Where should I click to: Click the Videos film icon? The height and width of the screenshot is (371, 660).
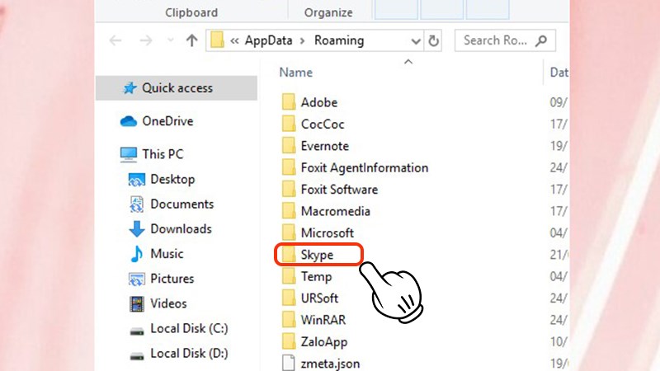(136, 303)
